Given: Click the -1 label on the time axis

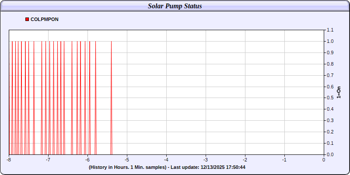Looking at the screenshot, I should click(x=284, y=160).
